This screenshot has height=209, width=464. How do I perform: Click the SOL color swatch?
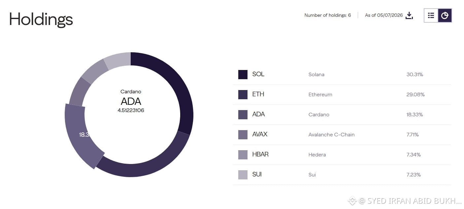point(243,75)
